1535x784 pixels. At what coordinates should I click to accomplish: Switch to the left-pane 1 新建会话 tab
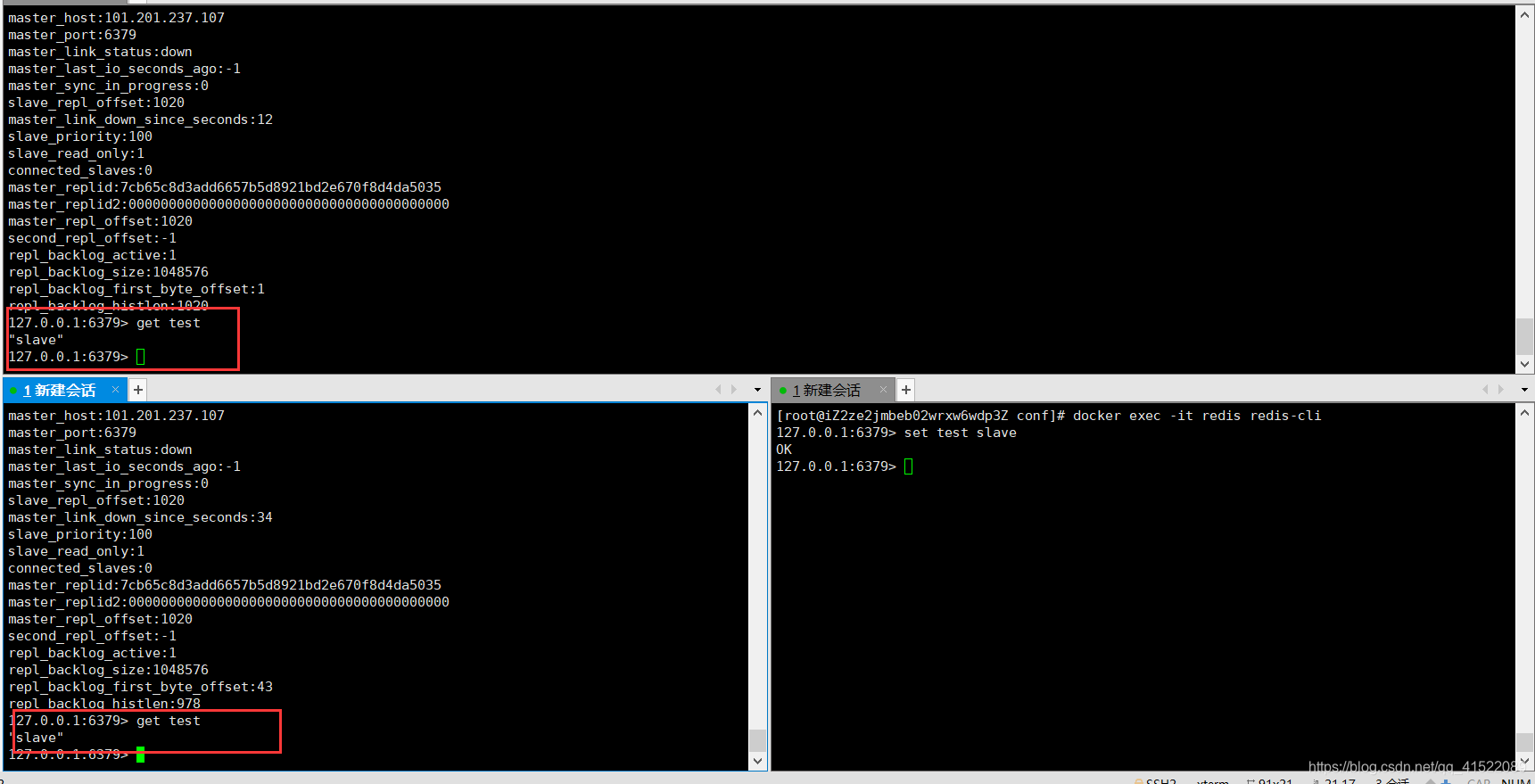[60, 391]
